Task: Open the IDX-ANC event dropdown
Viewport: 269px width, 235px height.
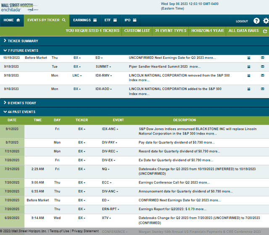Action: (110, 129)
